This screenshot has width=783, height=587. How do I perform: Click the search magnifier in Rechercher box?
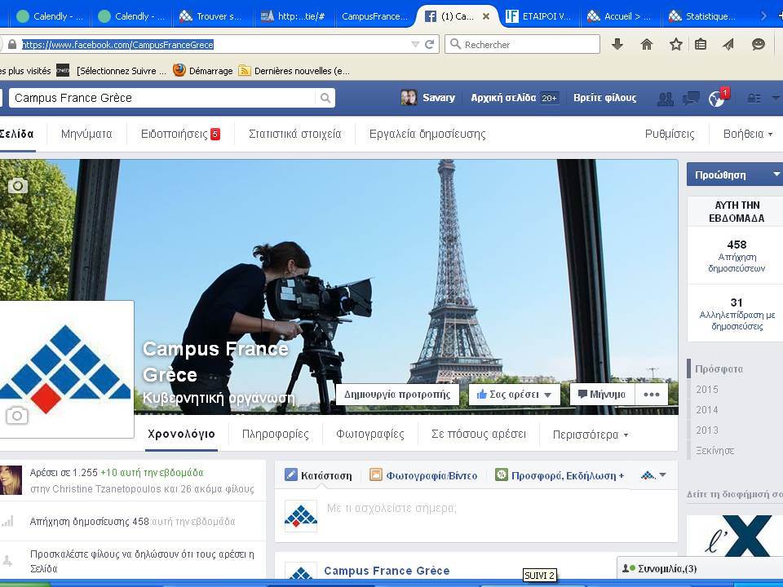[455, 44]
